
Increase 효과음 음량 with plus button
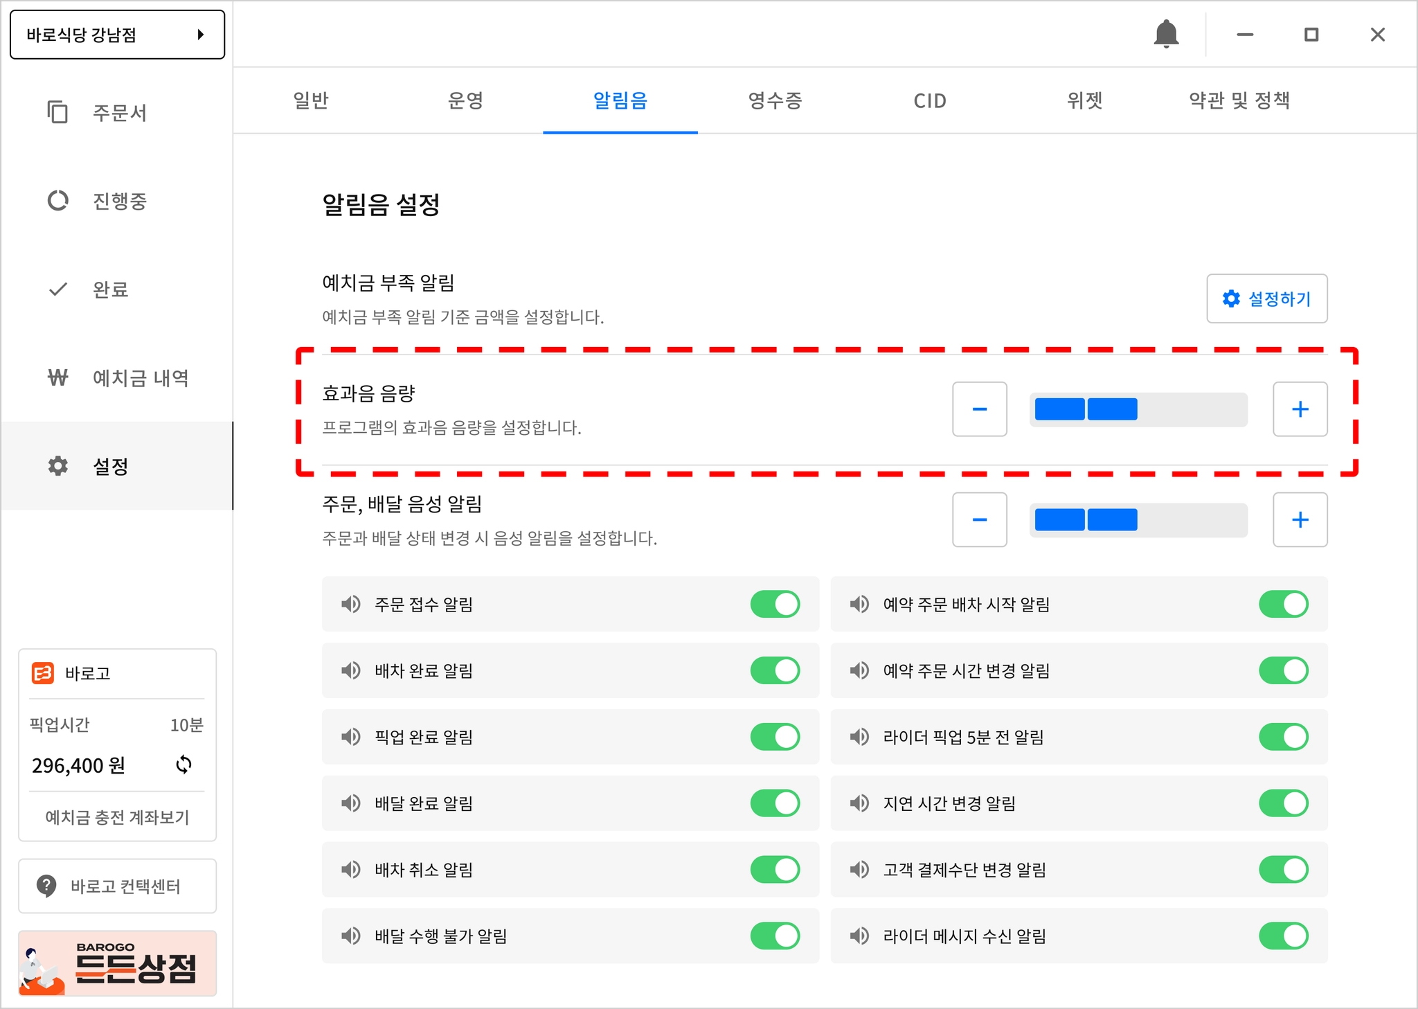[x=1300, y=409]
